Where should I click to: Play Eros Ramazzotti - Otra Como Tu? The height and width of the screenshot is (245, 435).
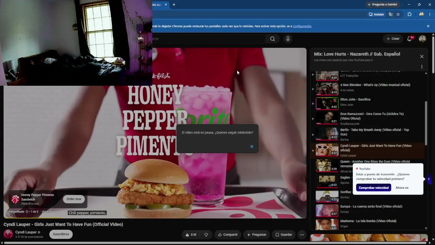368,118
